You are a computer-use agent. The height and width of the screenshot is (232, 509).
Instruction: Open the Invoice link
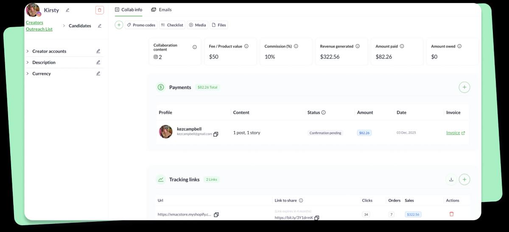456,133
